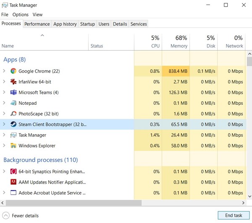Expand the Adobe Acrobat Update Service row

(x=4, y=192)
